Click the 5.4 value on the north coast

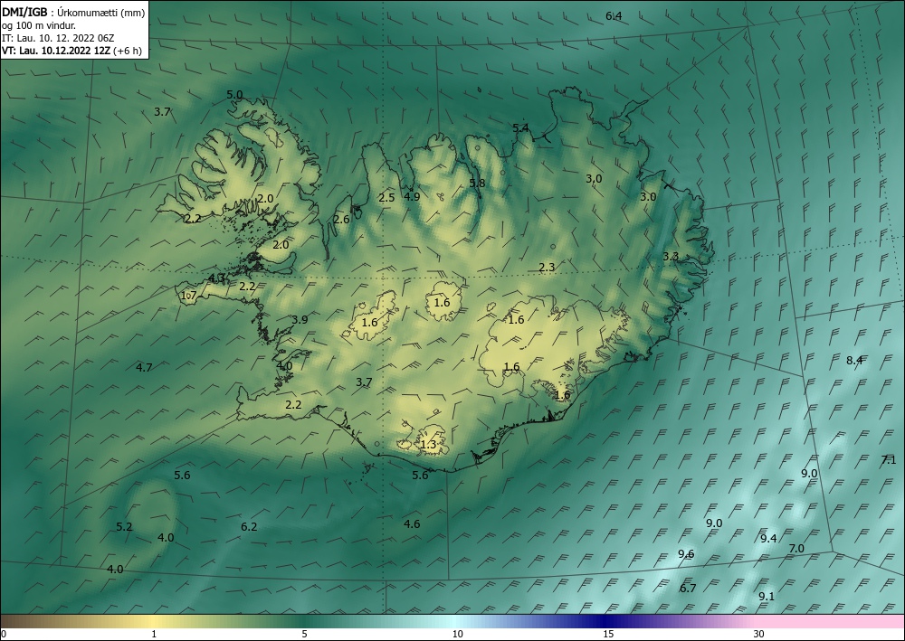pos(520,127)
